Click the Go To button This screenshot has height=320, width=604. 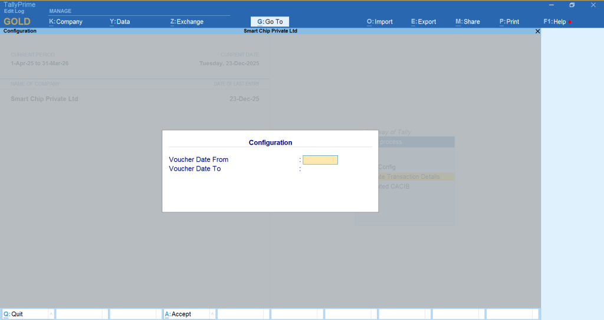270,22
